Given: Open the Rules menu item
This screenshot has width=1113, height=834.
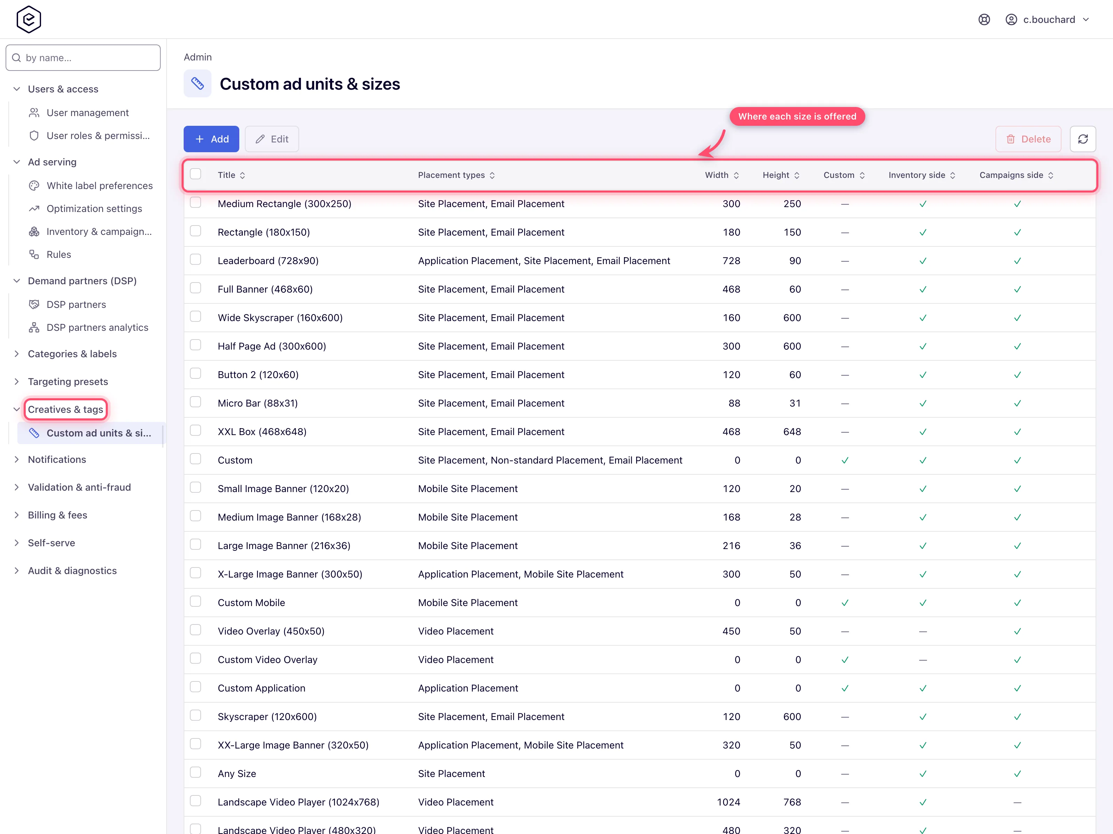Looking at the screenshot, I should pyautogui.click(x=59, y=254).
